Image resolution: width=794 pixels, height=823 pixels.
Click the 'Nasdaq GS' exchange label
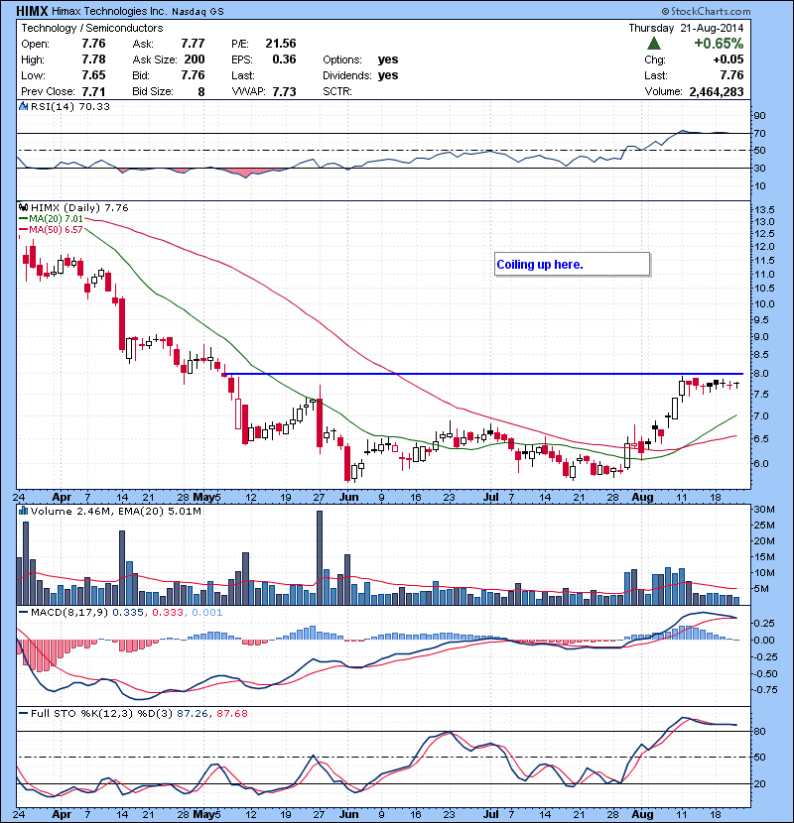(198, 12)
